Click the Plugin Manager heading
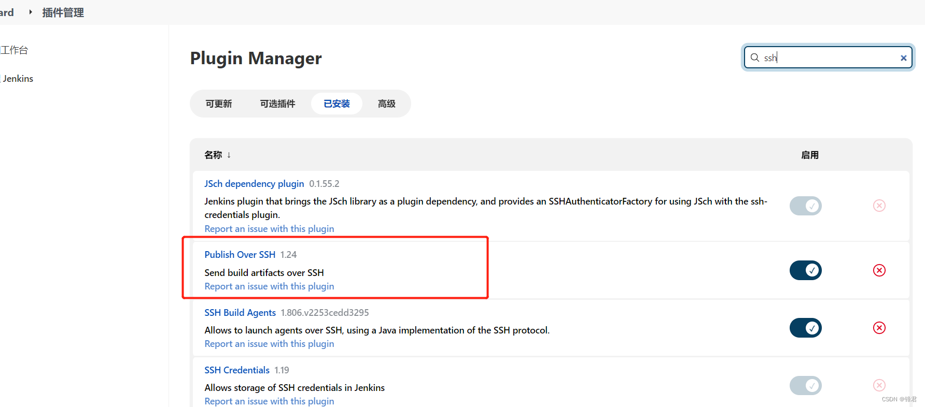 click(x=256, y=59)
